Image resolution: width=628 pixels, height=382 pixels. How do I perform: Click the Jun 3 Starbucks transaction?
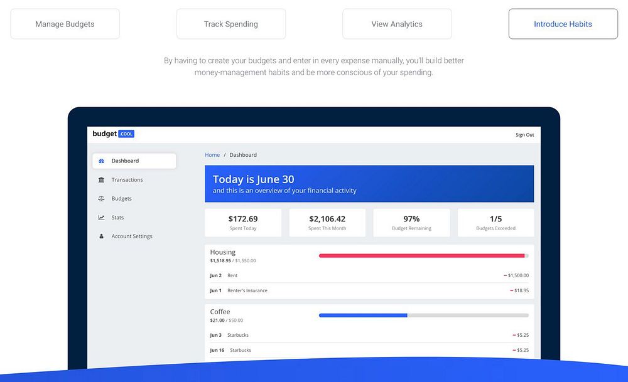tap(369, 335)
